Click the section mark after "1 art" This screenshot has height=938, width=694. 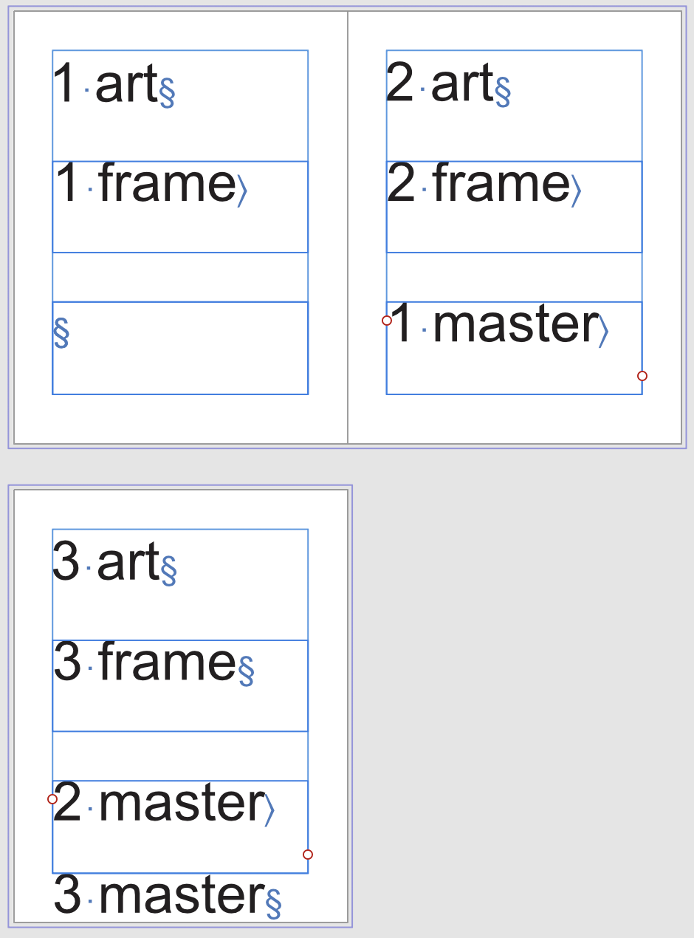168,92
